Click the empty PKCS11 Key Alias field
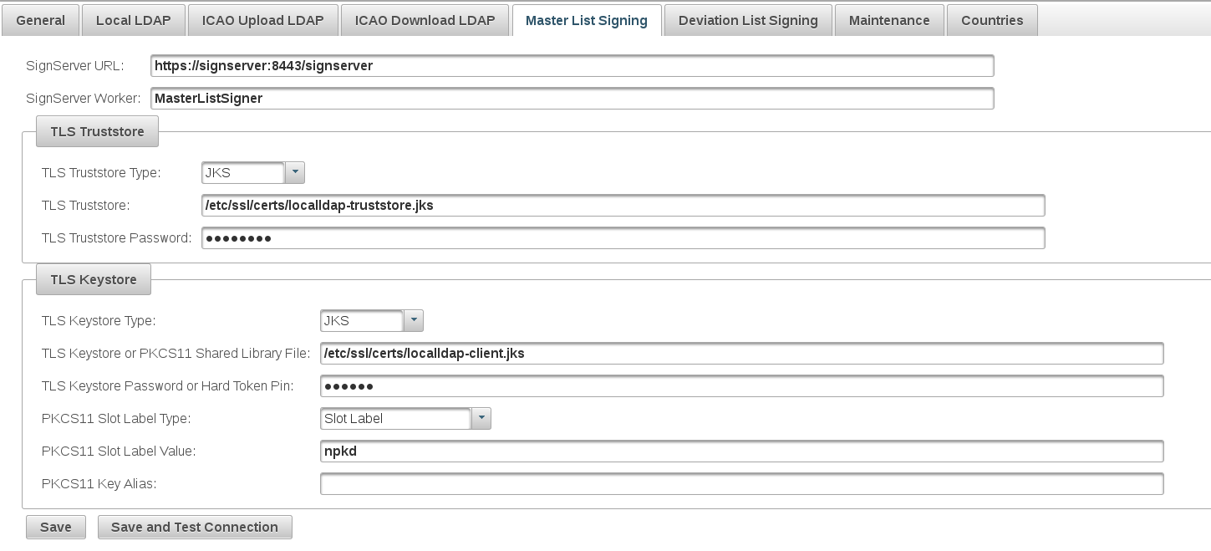This screenshot has height=551, width=1211. click(741, 484)
